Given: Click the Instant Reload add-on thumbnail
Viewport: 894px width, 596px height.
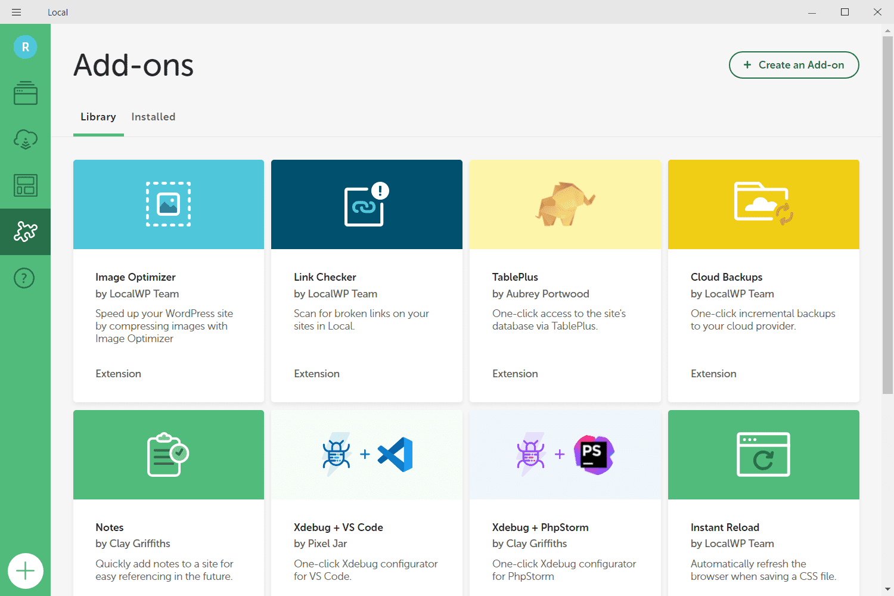Looking at the screenshot, I should point(763,455).
